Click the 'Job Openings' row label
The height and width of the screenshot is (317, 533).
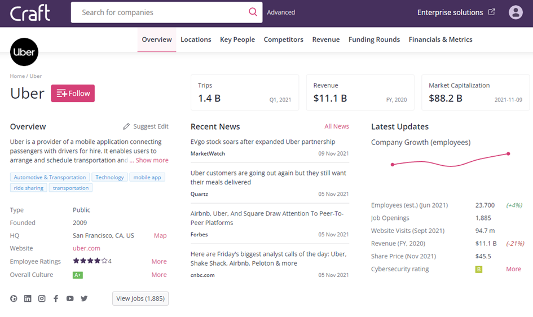tap(390, 218)
